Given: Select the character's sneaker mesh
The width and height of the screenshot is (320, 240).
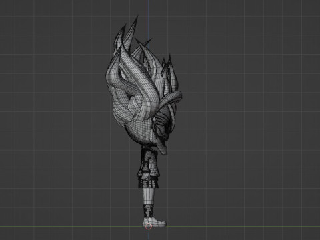Looking at the screenshot, I should tap(155, 222).
